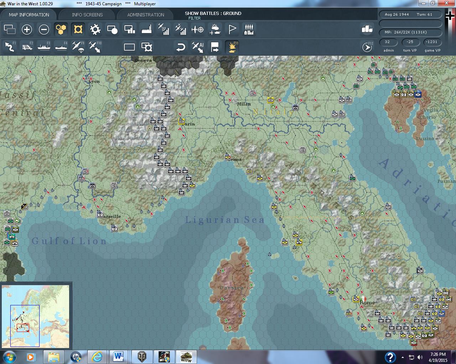Open the Administration tab
The width and height of the screenshot is (456, 364).
click(x=146, y=15)
